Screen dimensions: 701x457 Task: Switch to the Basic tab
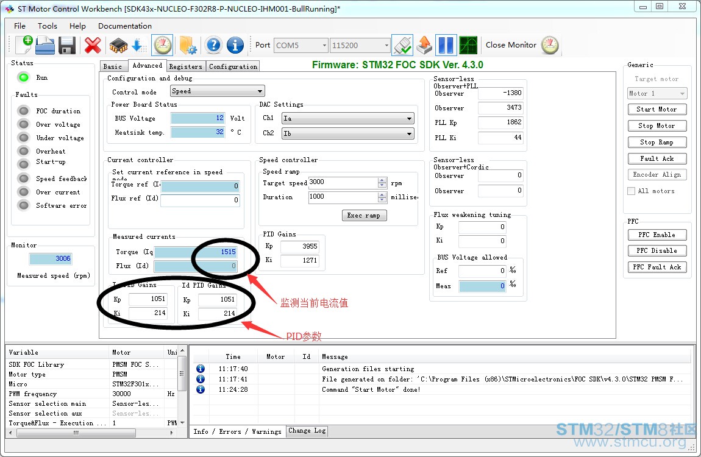point(113,66)
